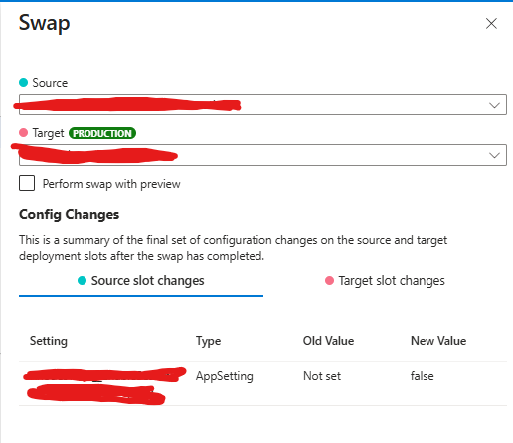Click the pink Target indicator dot
The image size is (513, 443).
pyautogui.click(x=23, y=133)
